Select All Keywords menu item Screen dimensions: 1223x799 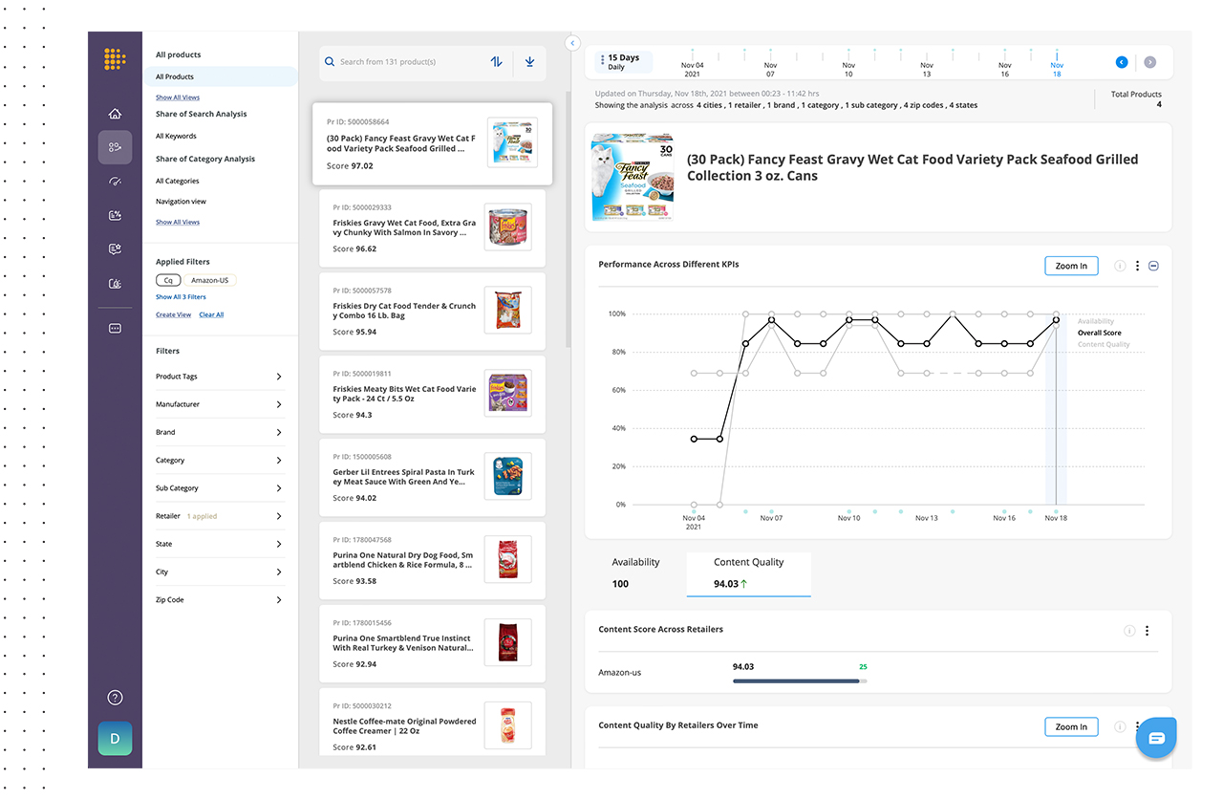click(x=176, y=137)
